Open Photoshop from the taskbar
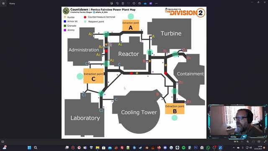This screenshot has width=268, height=151. pos(196,148)
